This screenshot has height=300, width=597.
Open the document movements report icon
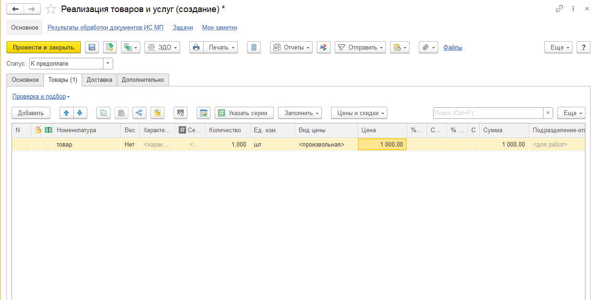[x=254, y=47]
